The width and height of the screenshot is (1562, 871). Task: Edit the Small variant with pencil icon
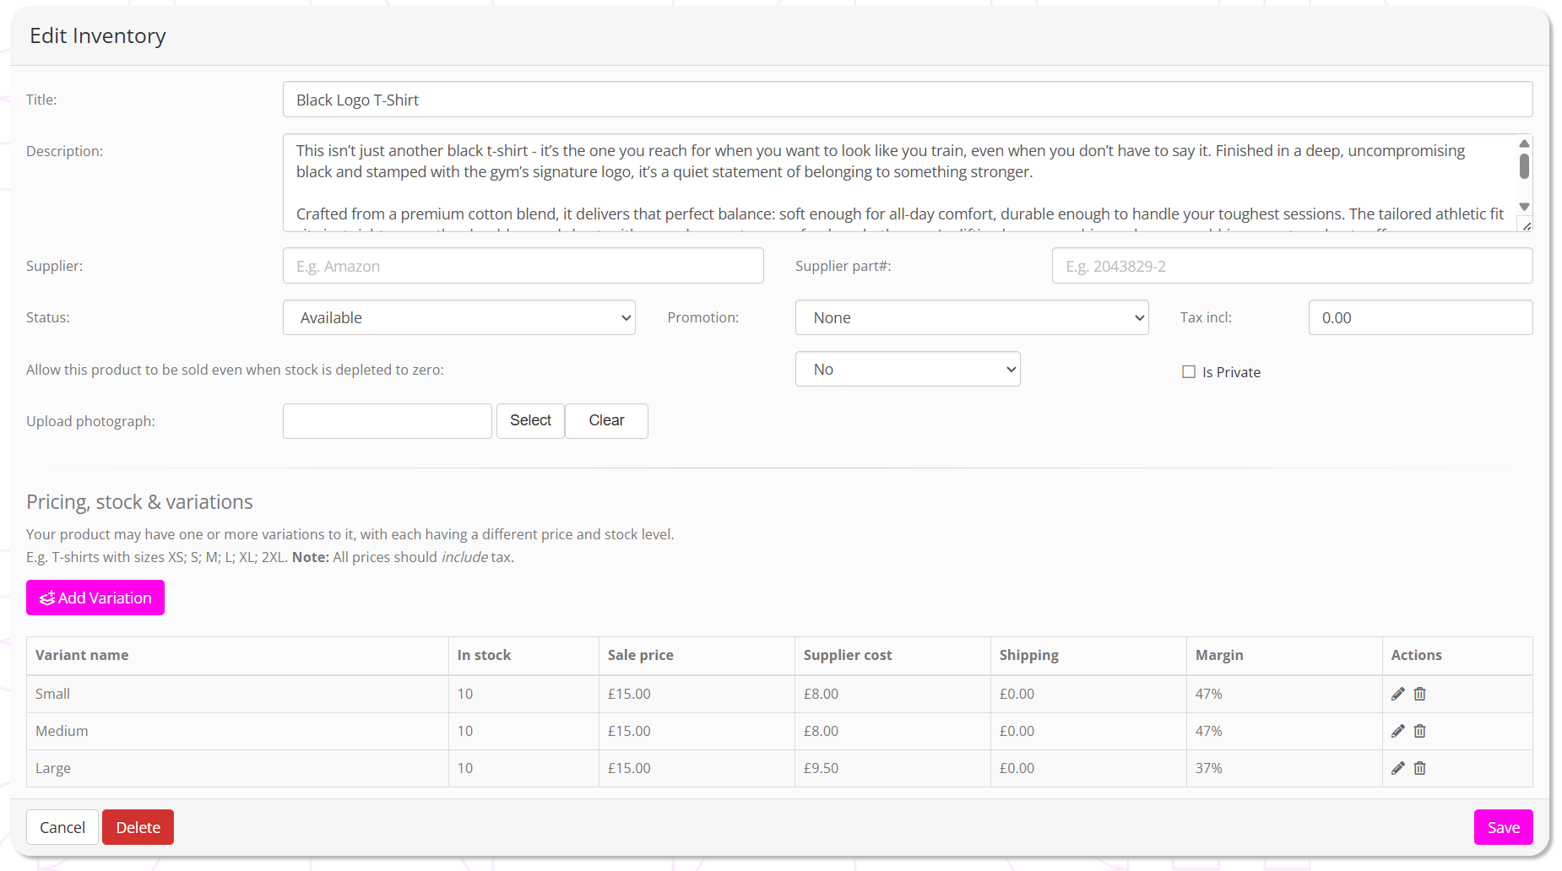tap(1397, 694)
